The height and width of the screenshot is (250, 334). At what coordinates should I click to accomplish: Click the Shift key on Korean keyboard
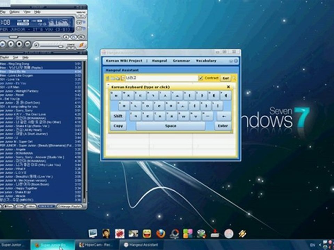(118, 116)
